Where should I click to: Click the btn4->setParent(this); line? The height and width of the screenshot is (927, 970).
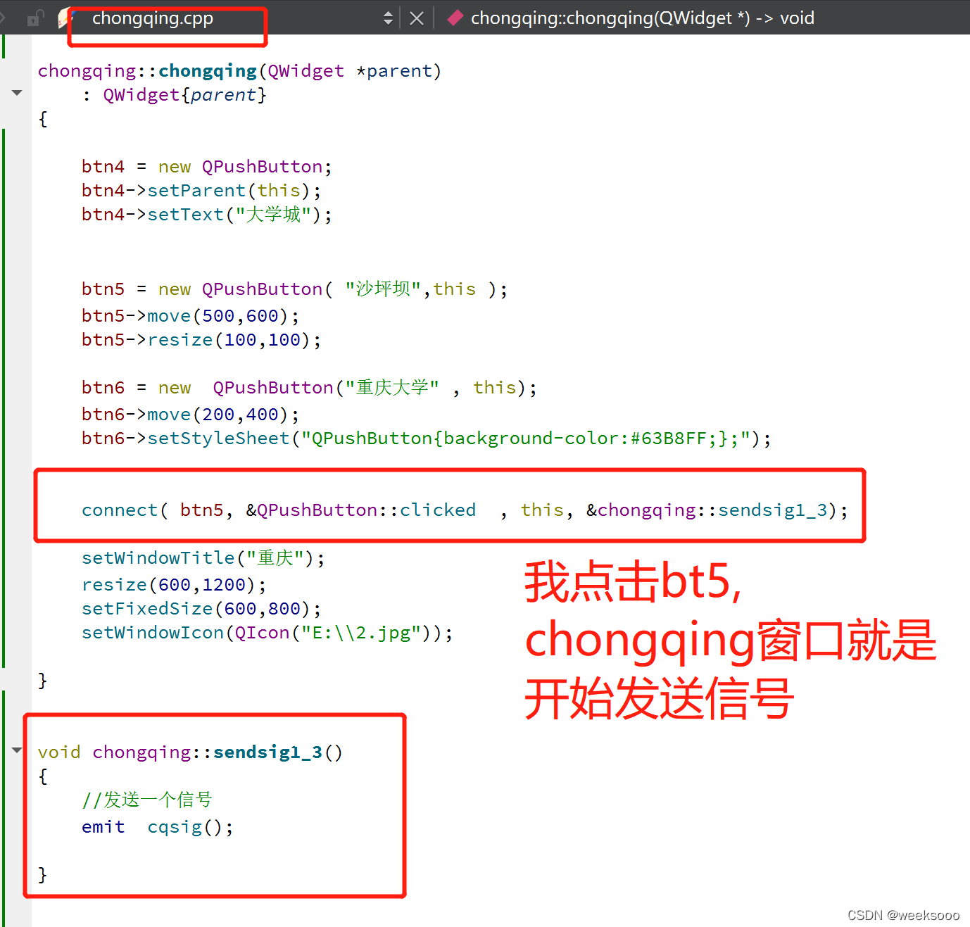point(201,190)
